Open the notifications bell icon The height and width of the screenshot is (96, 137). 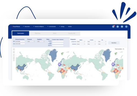coord(113,27)
